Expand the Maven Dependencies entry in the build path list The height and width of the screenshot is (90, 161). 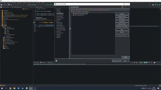(x=72, y=15)
